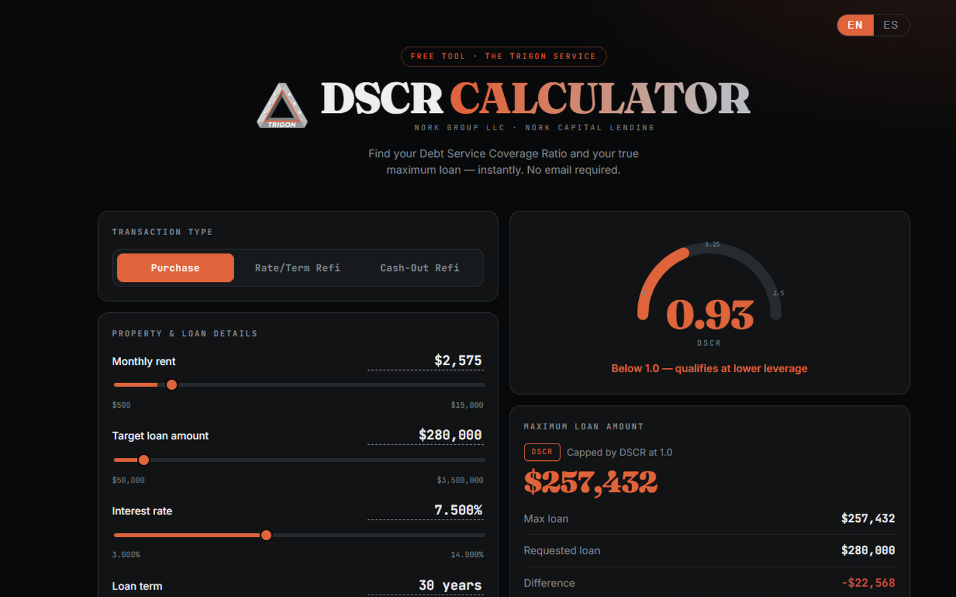Click the Target loan amount slider handle

(143, 460)
